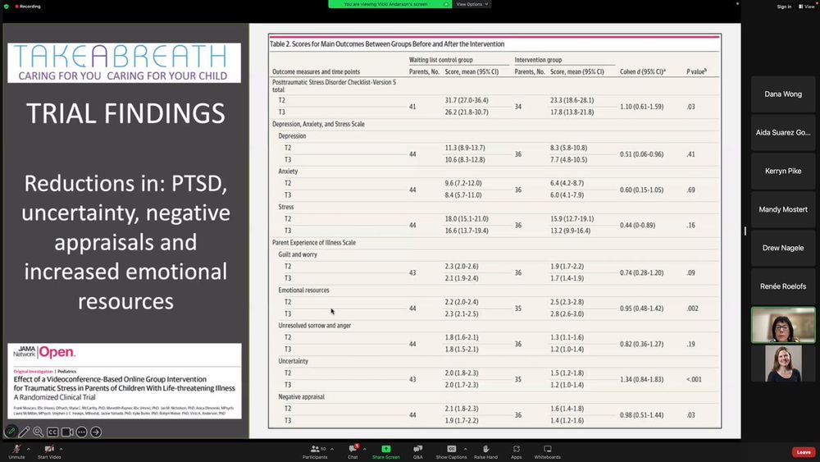The height and width of the screenshot is (462, 820).
Task: Open the Chat panel
Action: [x=353, y=451]
